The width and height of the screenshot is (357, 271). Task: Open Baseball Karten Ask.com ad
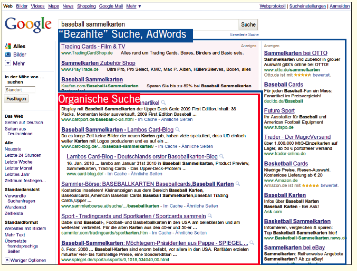(x=285, y=195)
